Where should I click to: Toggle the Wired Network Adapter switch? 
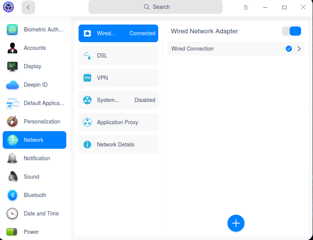coord(292,31)
